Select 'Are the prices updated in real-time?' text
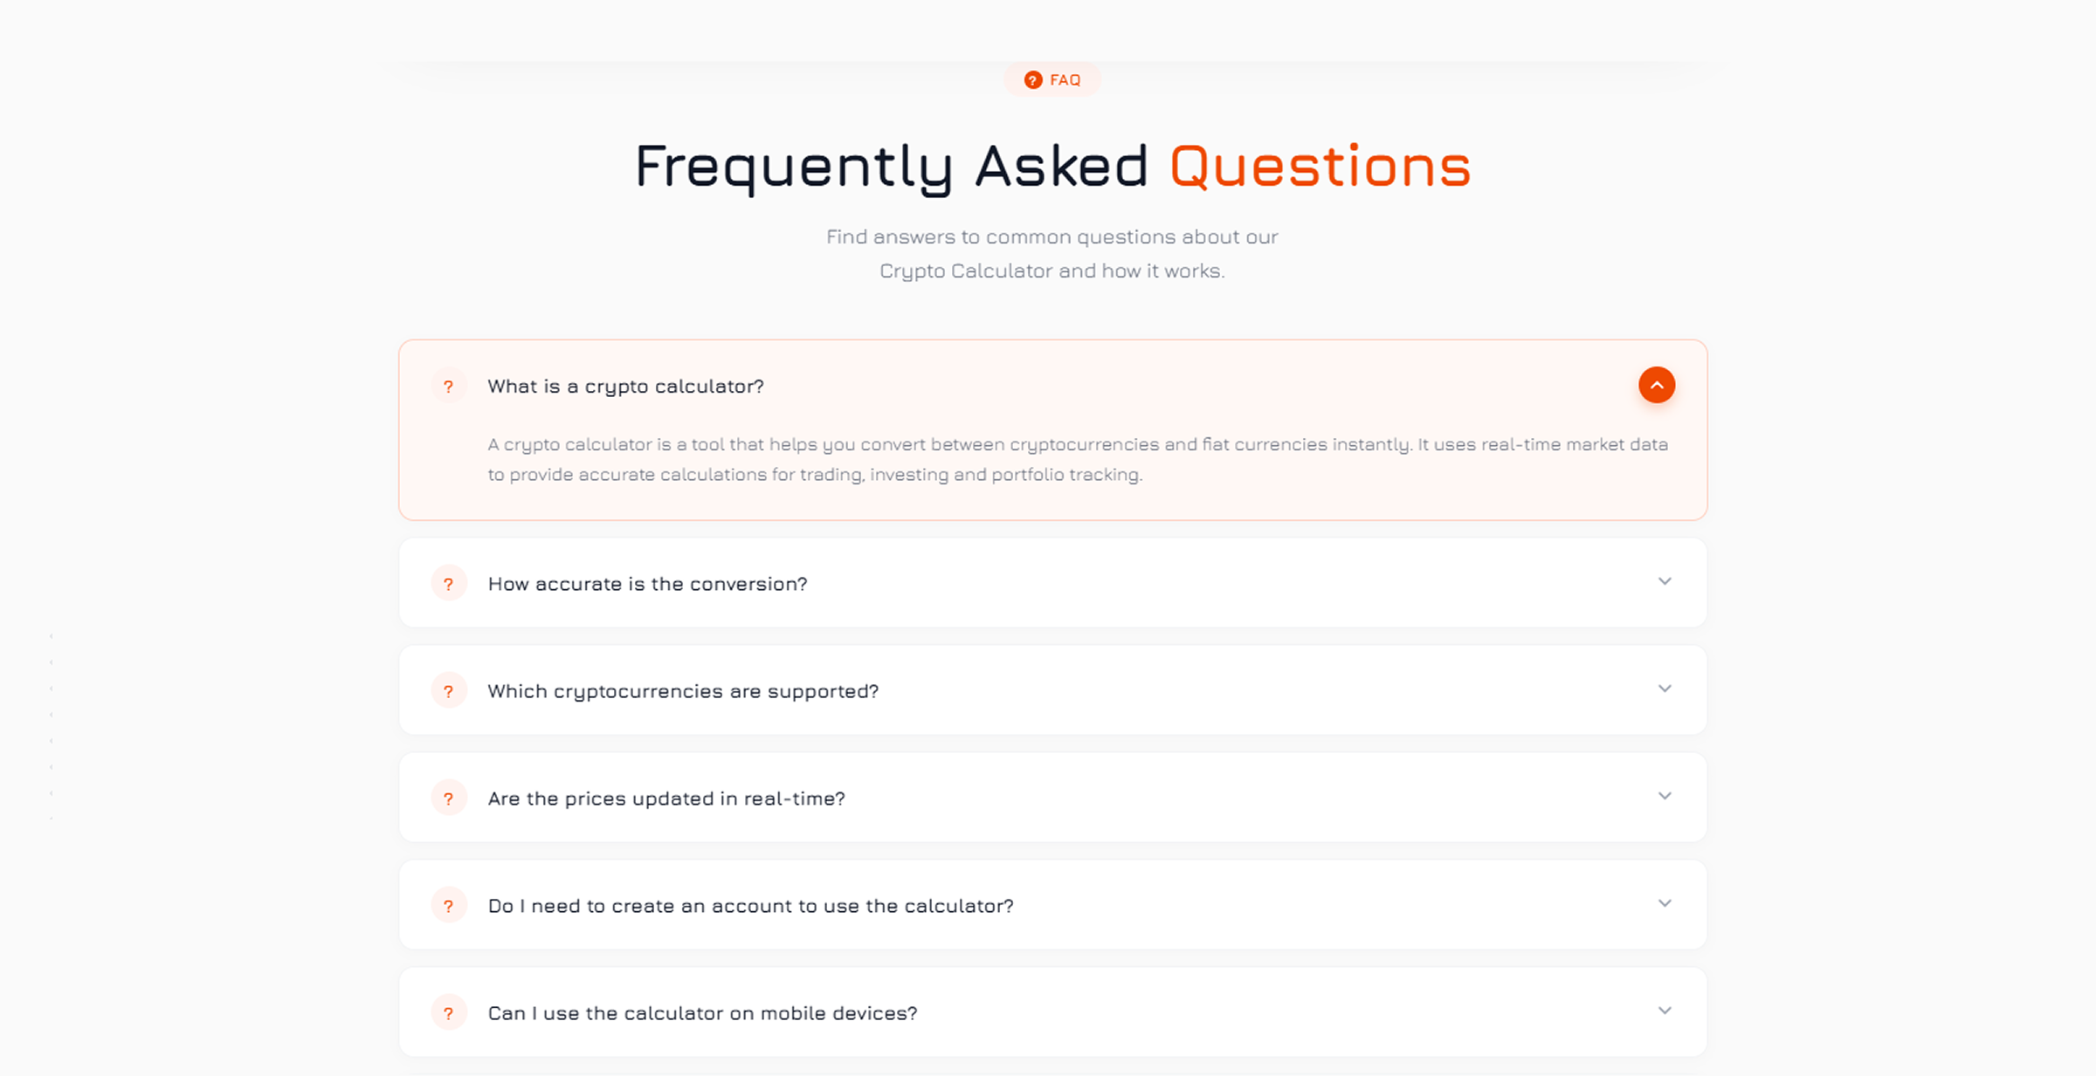This screenshot has height=1076, width=2096. click(666, 798)
